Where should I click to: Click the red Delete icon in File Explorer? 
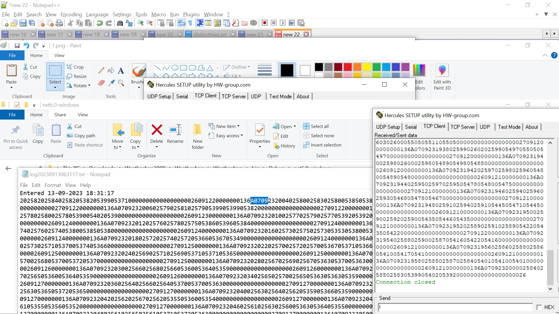point(157,130)
